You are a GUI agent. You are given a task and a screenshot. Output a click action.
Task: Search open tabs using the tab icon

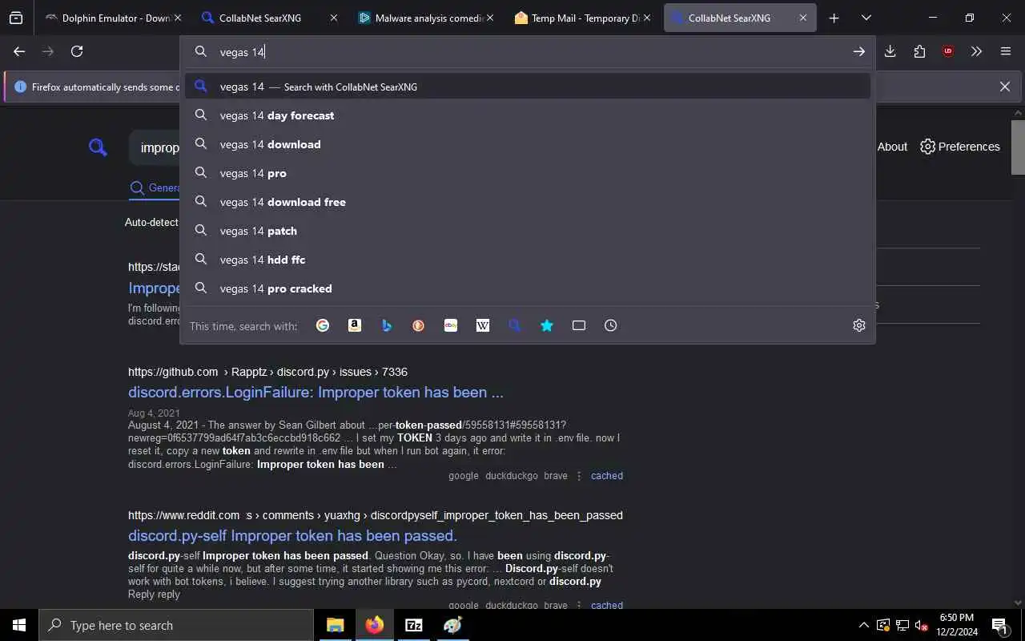point(579,325)
